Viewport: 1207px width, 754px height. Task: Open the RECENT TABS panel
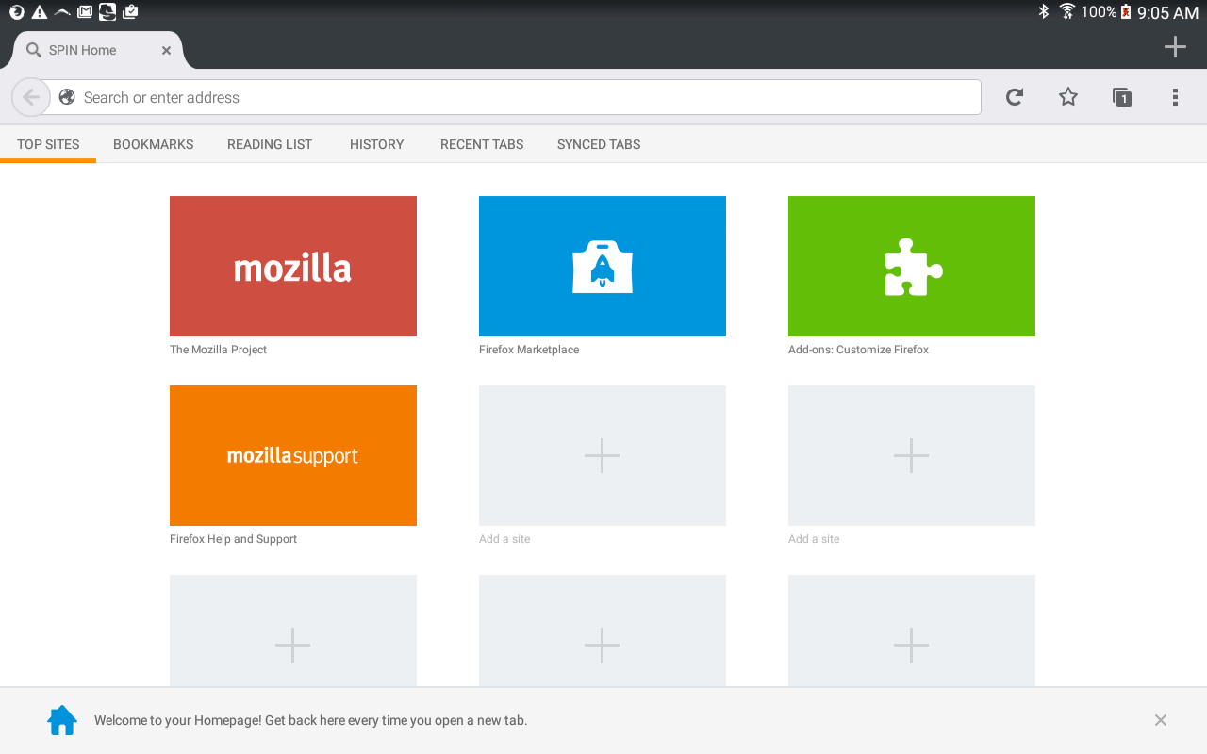coord(482,144)
